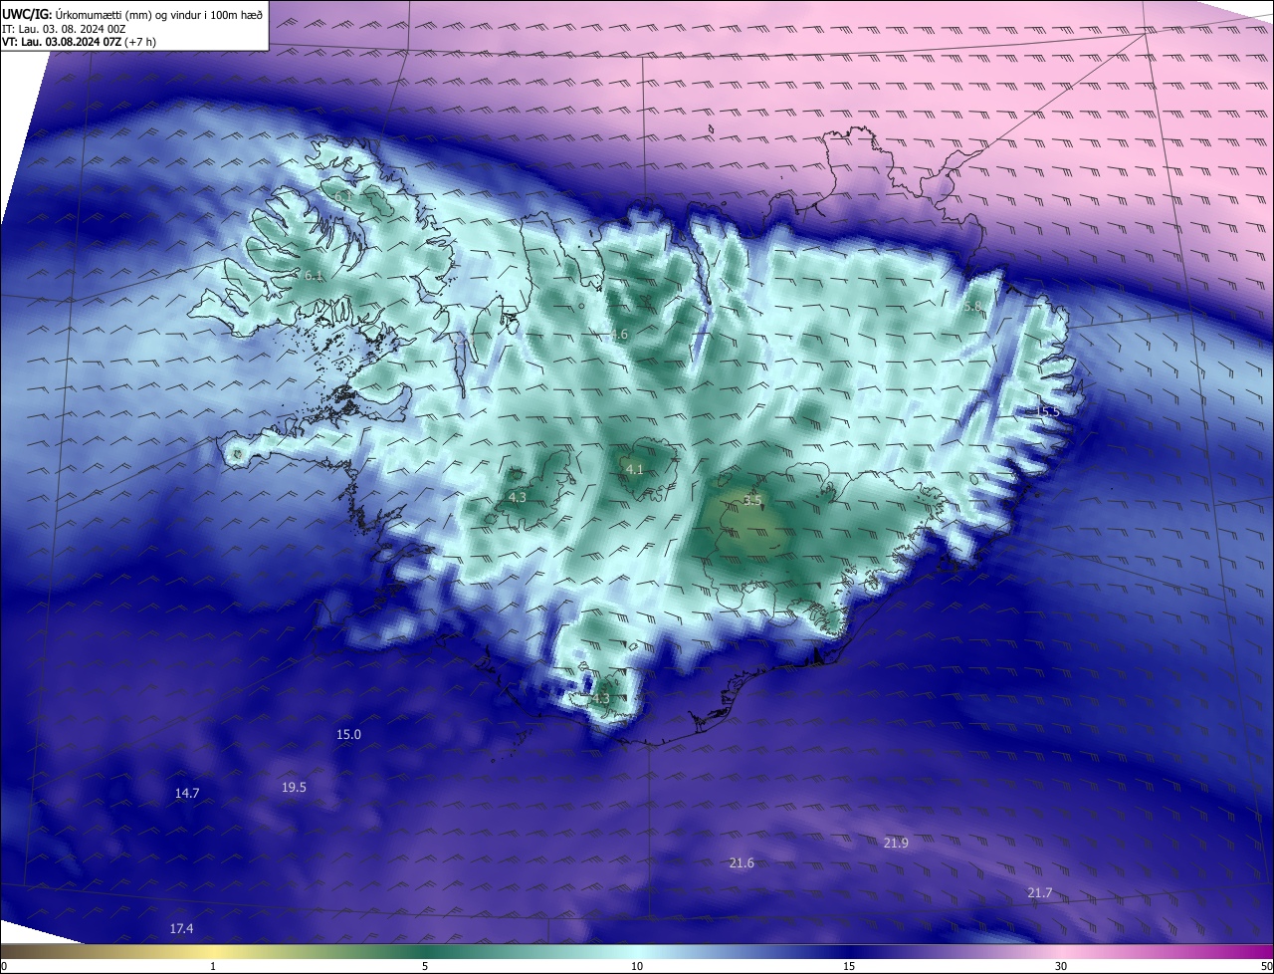Click the 19.5 value over the ocean

click(294, 787)
